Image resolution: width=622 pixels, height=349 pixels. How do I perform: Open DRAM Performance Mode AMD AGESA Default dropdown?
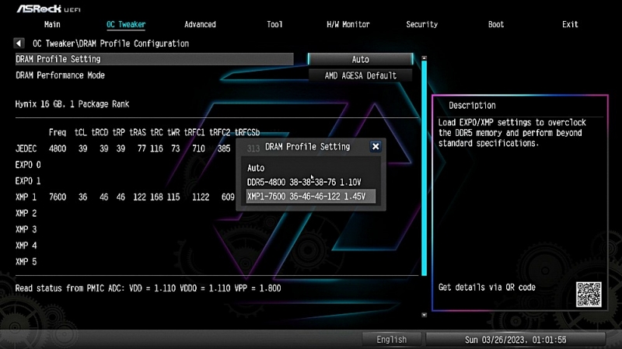pos(360,75)
